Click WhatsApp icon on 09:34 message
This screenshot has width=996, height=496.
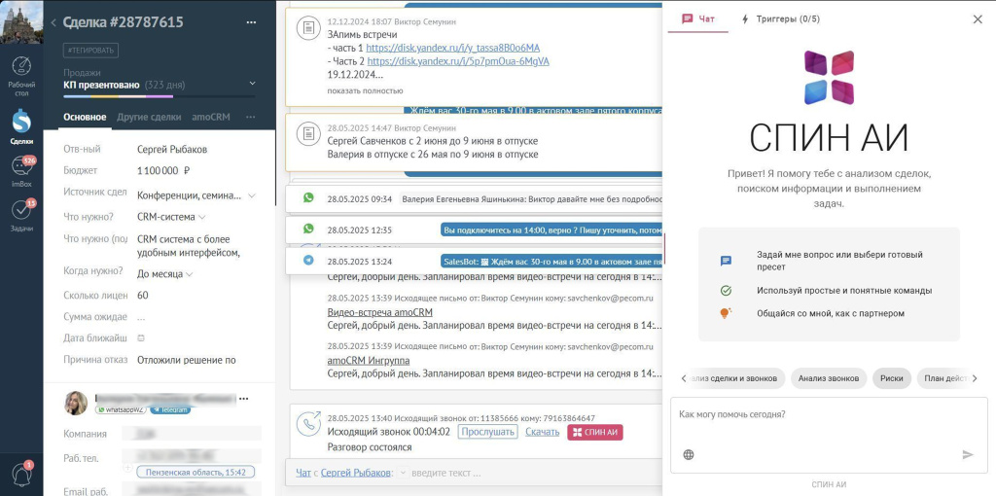308,198
